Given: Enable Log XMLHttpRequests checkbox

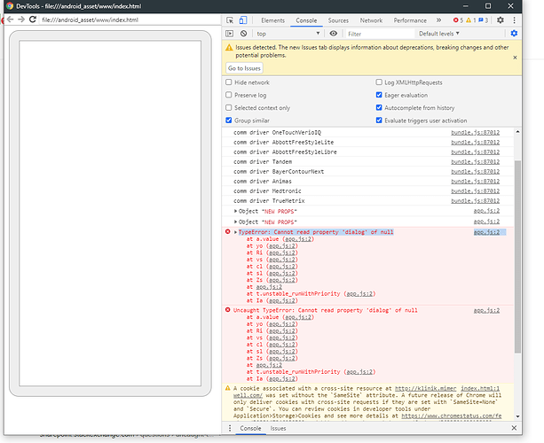Looking at the screenshot, I should (x=379, y=82).
